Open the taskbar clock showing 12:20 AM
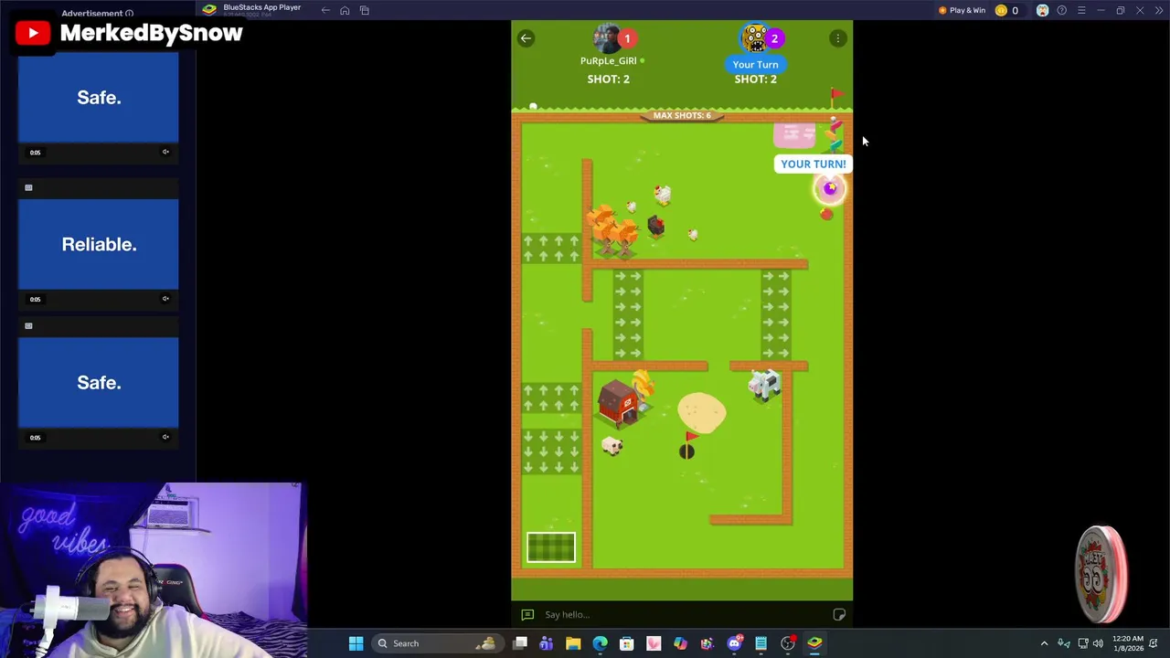1170x658 pixels. [1128, 643]
